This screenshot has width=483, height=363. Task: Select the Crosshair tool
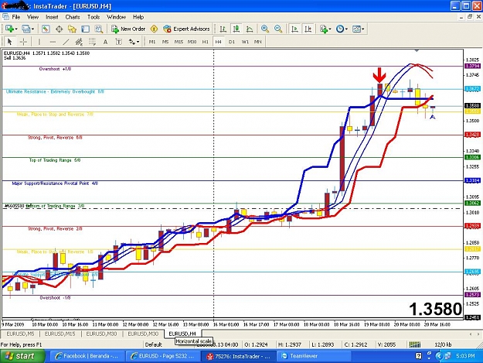[x=23, y=42]
